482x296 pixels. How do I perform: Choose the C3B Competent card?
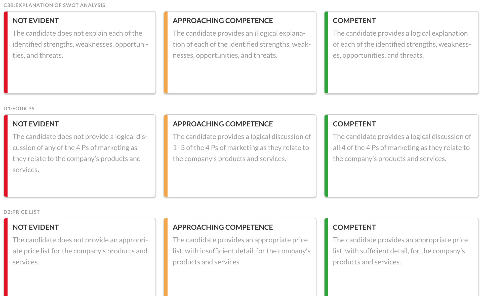(401, 52)
